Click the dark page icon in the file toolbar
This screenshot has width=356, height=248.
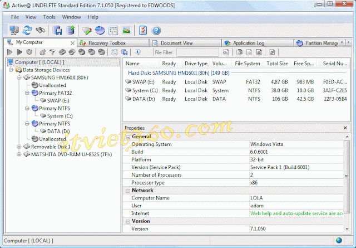259,52
